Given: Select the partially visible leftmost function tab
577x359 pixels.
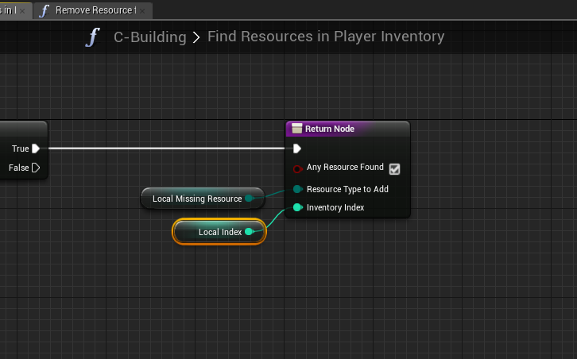Looking at the screenshot, I should point(10,10).
